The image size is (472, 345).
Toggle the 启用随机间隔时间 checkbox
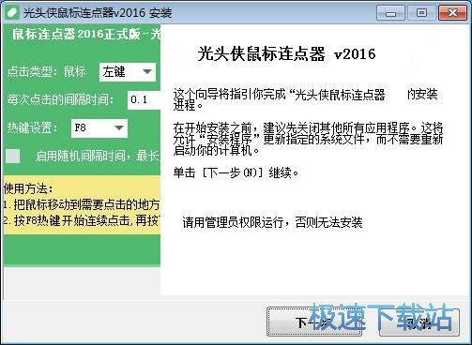(13, 156)
